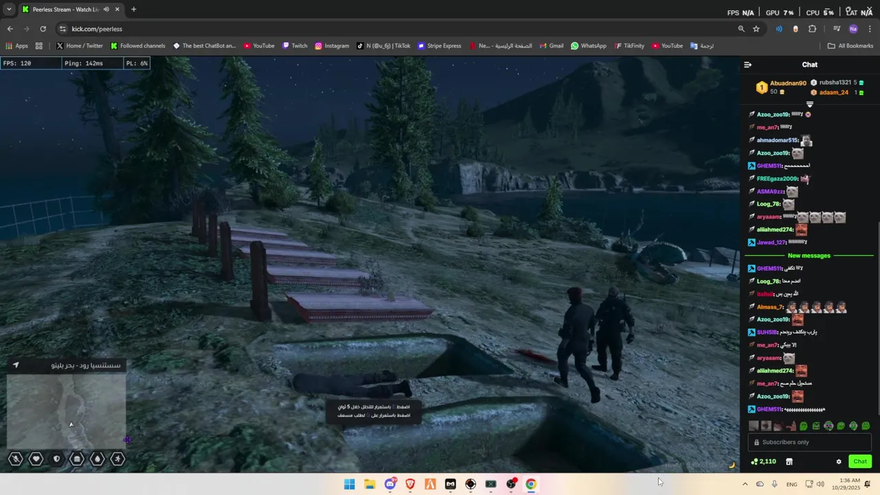Open File Explorer from the taskbar
The image size is (880, 495).
(369, 484)
